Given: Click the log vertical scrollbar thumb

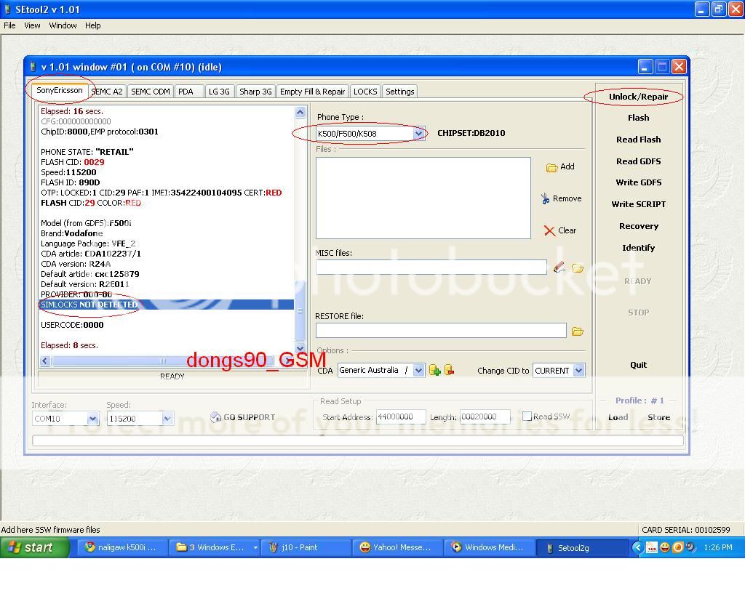Looking at the screenshot, I should pyautogui.click(x=300, y=311).
